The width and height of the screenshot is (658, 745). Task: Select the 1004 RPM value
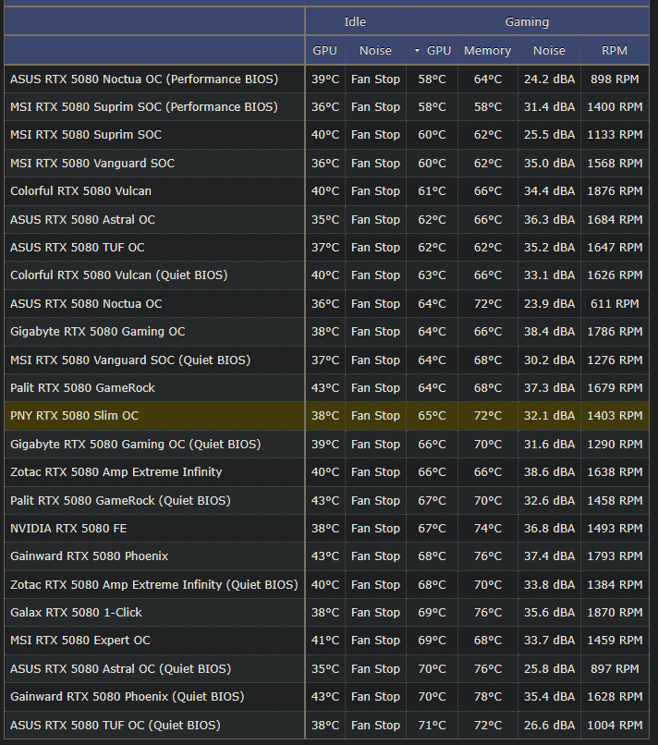pos(615,725)
